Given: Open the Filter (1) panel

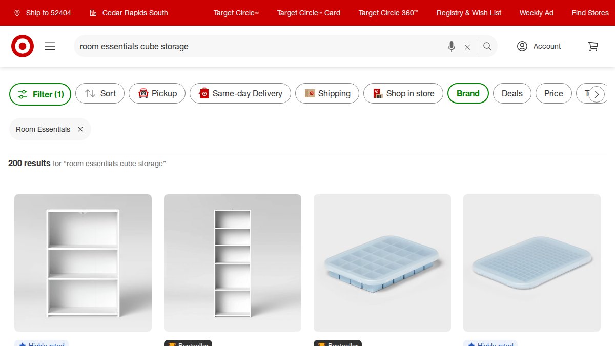Looking at the screenshot, I should click(x=40, y=94).
